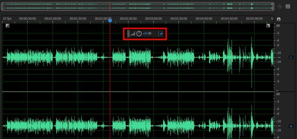Screen dimensions: 297x139
Task: Click the 00:05:00:00 mark on the ruler
Action: [x=254, y=18]
